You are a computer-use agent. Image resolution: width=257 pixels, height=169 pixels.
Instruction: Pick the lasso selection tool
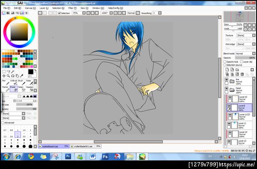(9, 72)
